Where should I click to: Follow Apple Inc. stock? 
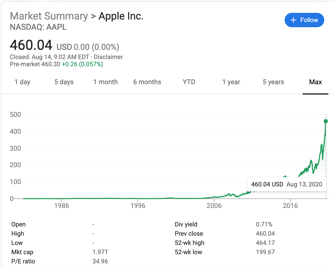tap(304, 20)
